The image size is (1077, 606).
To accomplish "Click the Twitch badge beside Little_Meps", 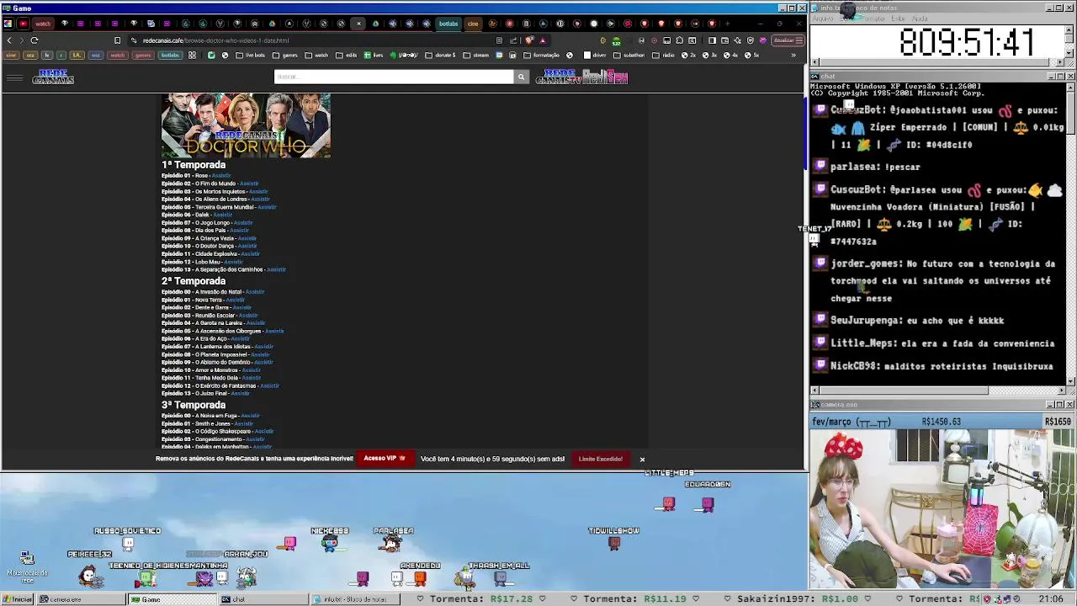I will (821, 343).
